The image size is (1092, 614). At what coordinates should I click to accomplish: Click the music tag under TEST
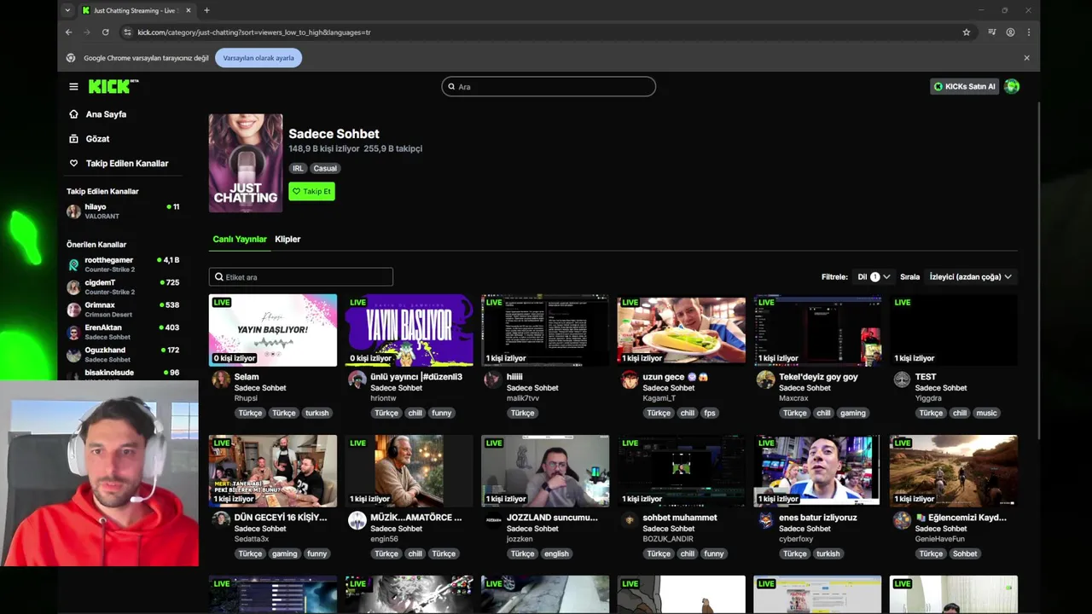[x=986, y=413]
